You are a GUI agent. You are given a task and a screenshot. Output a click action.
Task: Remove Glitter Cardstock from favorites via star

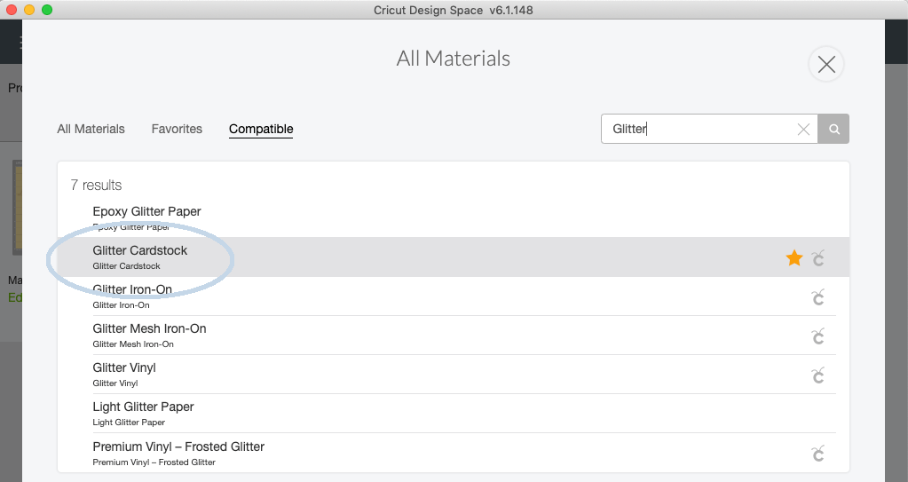coord(794,257)
